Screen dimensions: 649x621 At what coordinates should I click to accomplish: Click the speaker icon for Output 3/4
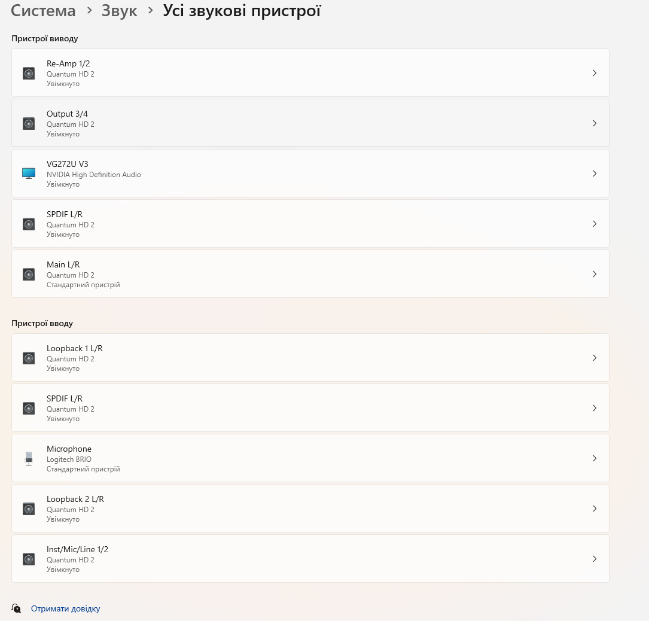pos(29,123)
